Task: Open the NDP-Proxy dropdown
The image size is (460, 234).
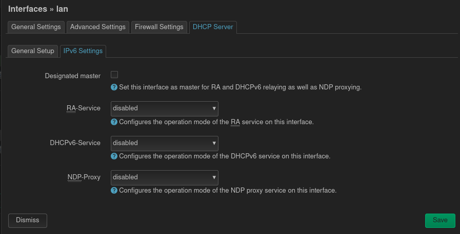Action: point(164,178)
